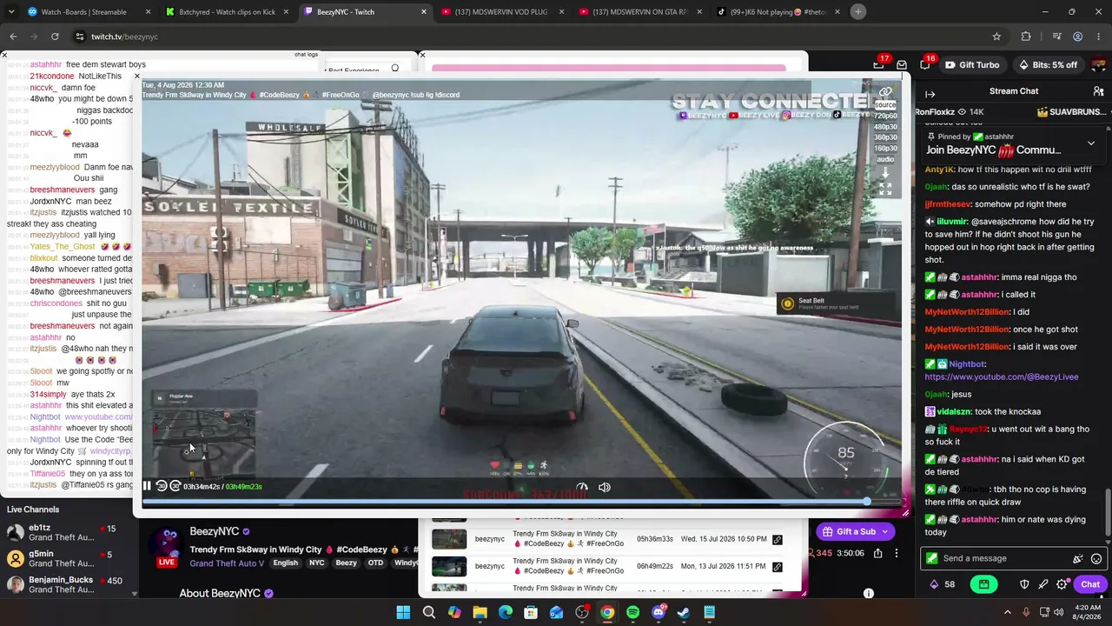Click the Gift a Sub button
Screen dimensions: 1112x626
[x=856, y=531]
